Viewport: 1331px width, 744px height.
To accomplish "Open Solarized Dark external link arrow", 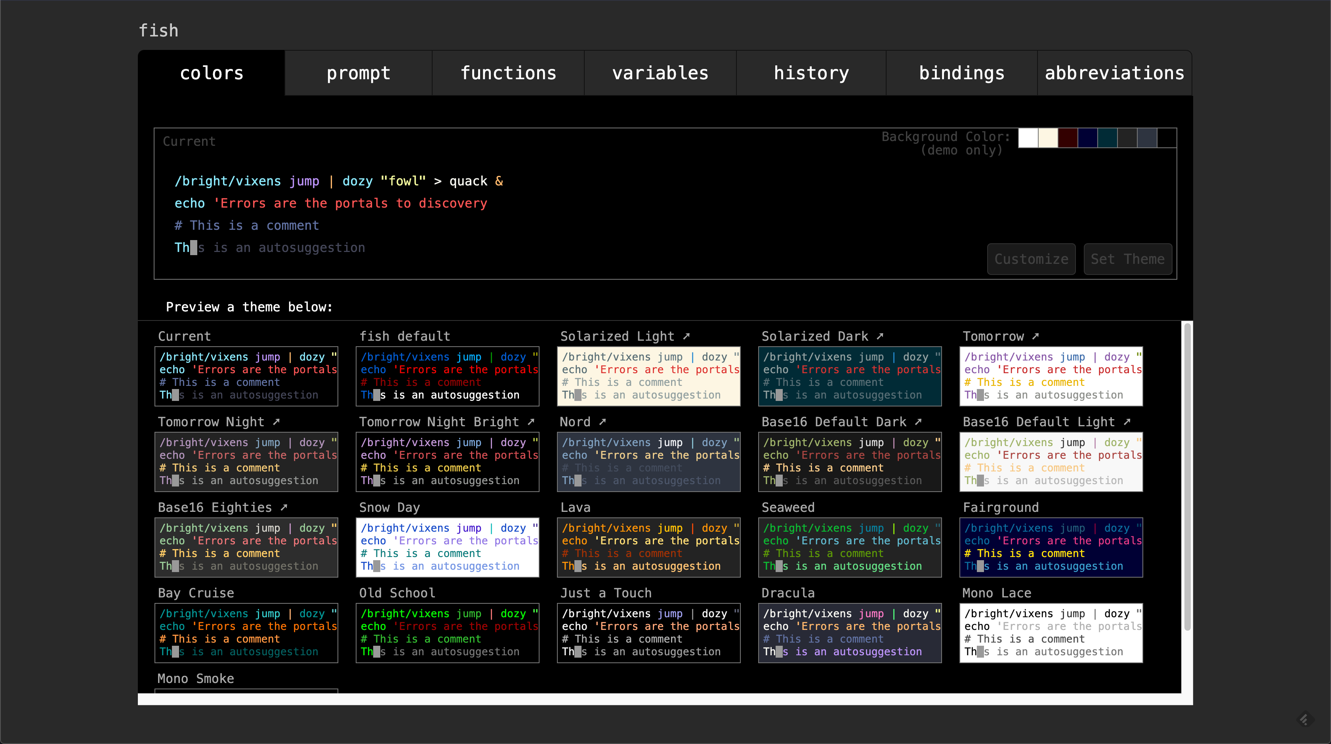I will point(880,336).
